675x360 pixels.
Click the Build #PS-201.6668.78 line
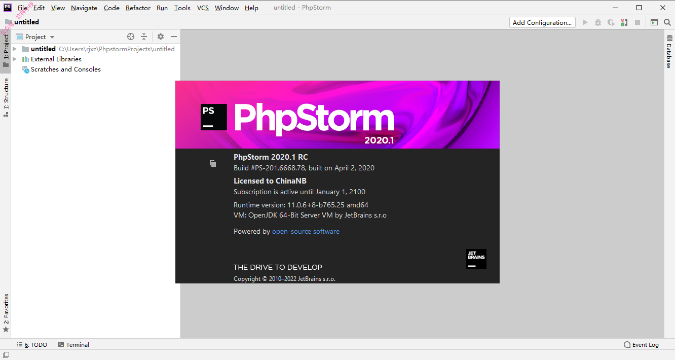pos(304,168)
